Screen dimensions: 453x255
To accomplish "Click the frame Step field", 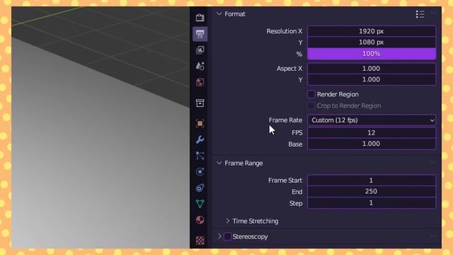I will 372,203.
